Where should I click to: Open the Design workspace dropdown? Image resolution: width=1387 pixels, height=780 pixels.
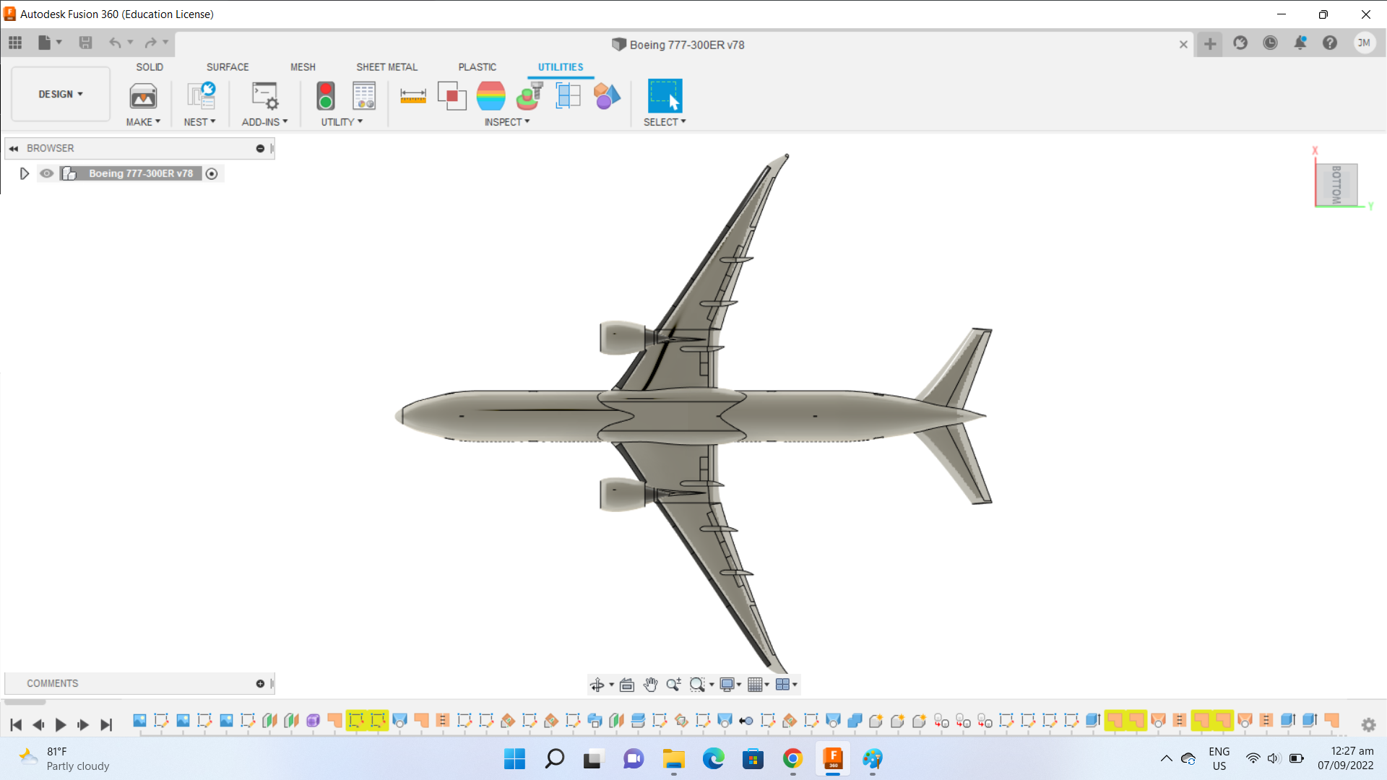coord(61,95)
